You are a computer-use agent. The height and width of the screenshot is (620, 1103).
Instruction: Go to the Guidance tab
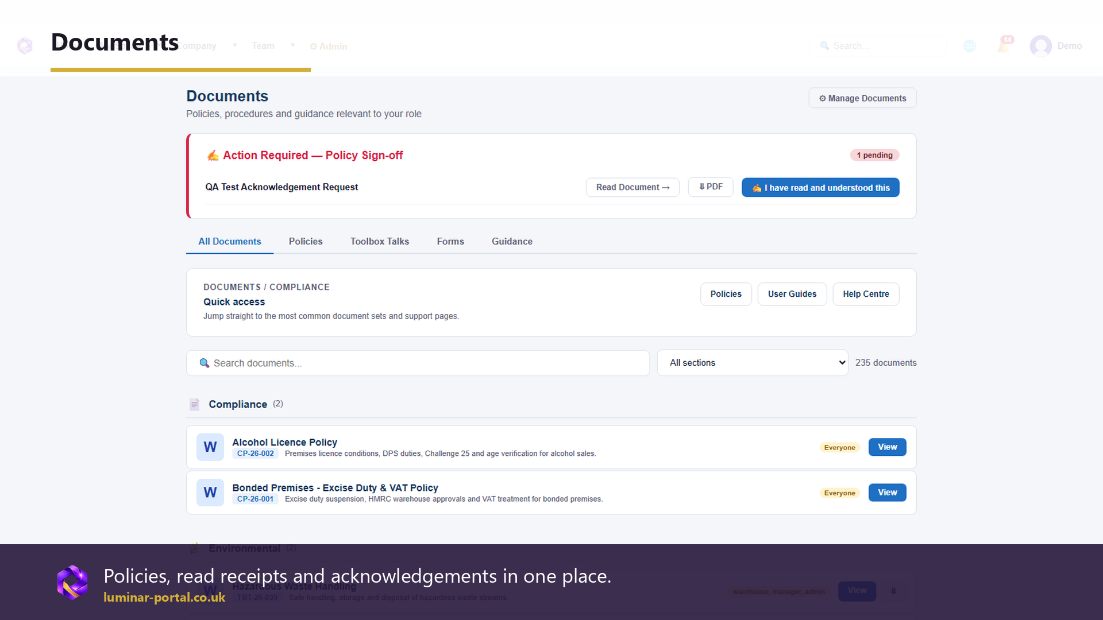[x=512, y=242]
